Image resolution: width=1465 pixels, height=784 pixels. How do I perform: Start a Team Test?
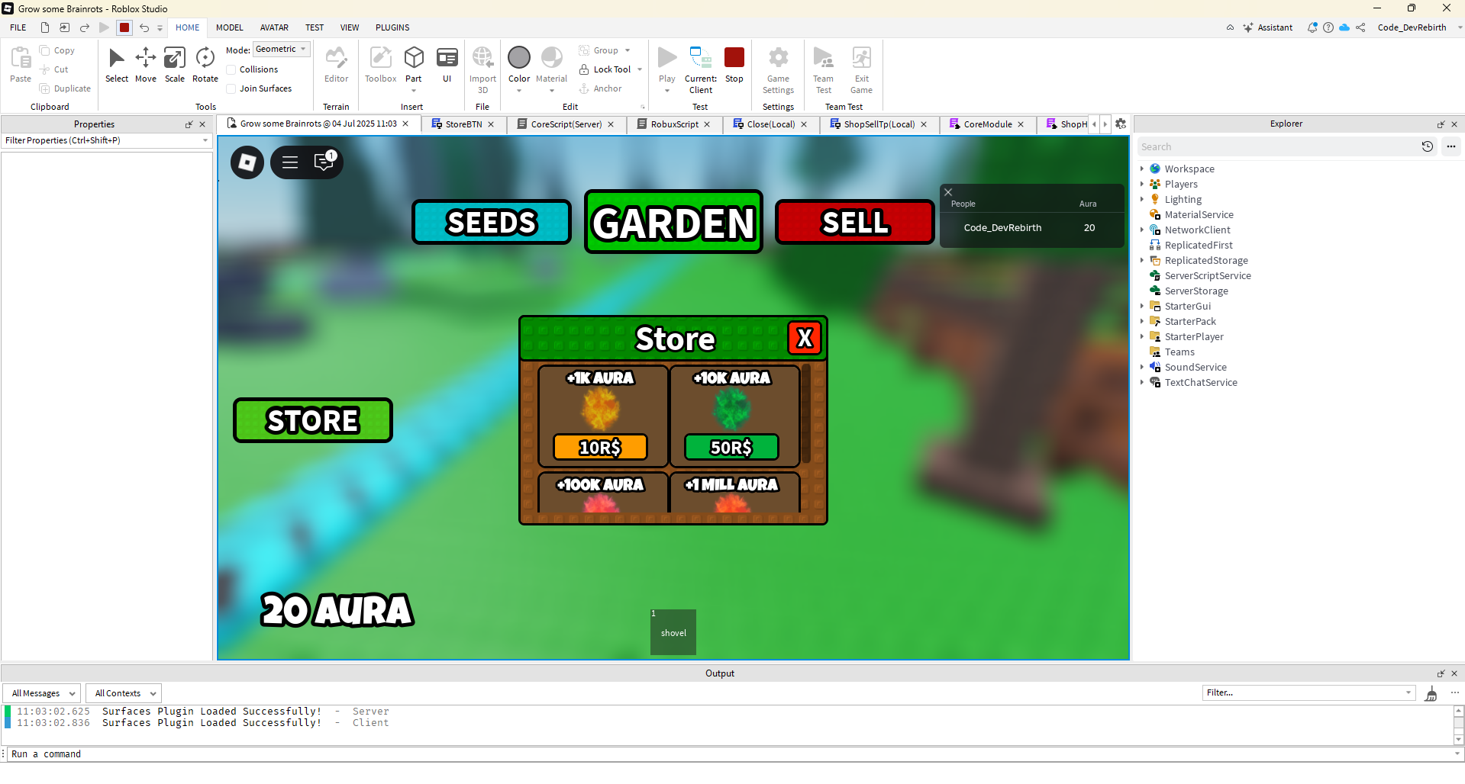[823, 69]
